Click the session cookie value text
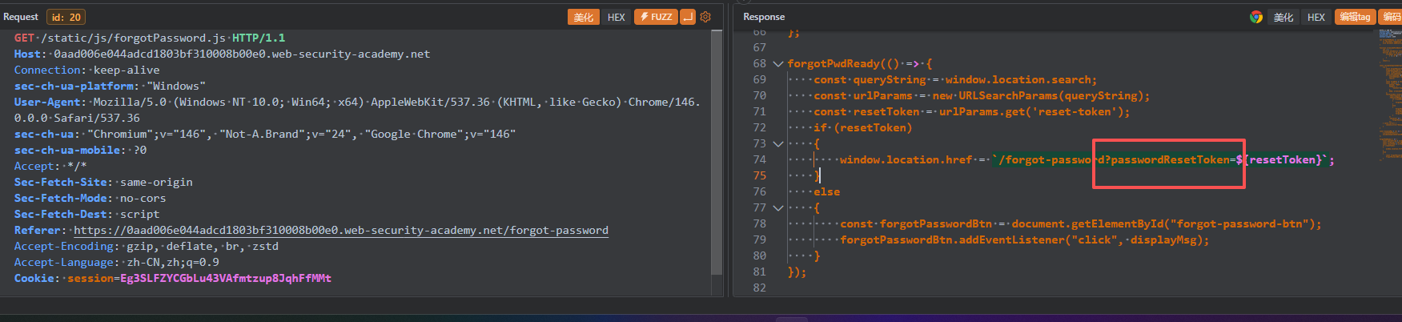 point(225,279)
